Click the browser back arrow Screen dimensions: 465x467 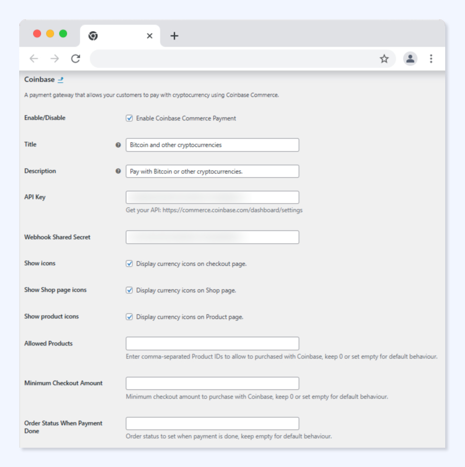coord(34,59)
